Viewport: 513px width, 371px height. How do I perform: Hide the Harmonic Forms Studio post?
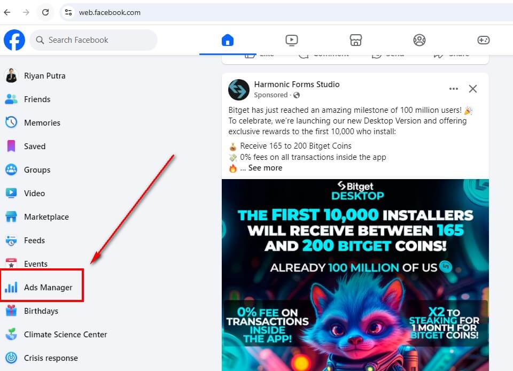coord(473,89)
